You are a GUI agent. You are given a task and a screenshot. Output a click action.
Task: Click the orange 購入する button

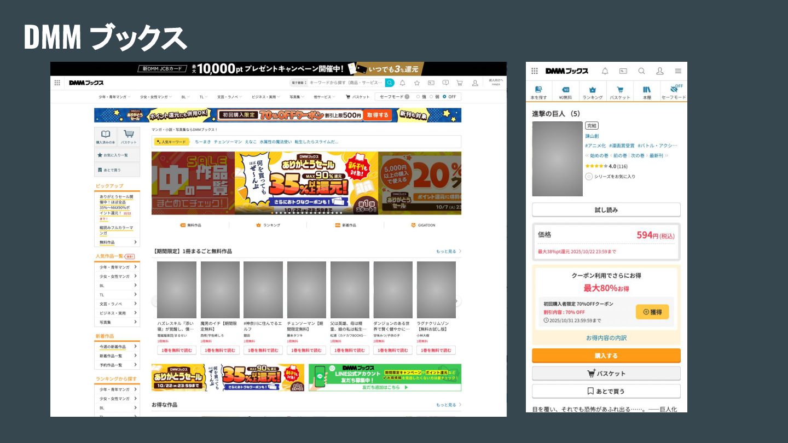click(x=606, y=355)
